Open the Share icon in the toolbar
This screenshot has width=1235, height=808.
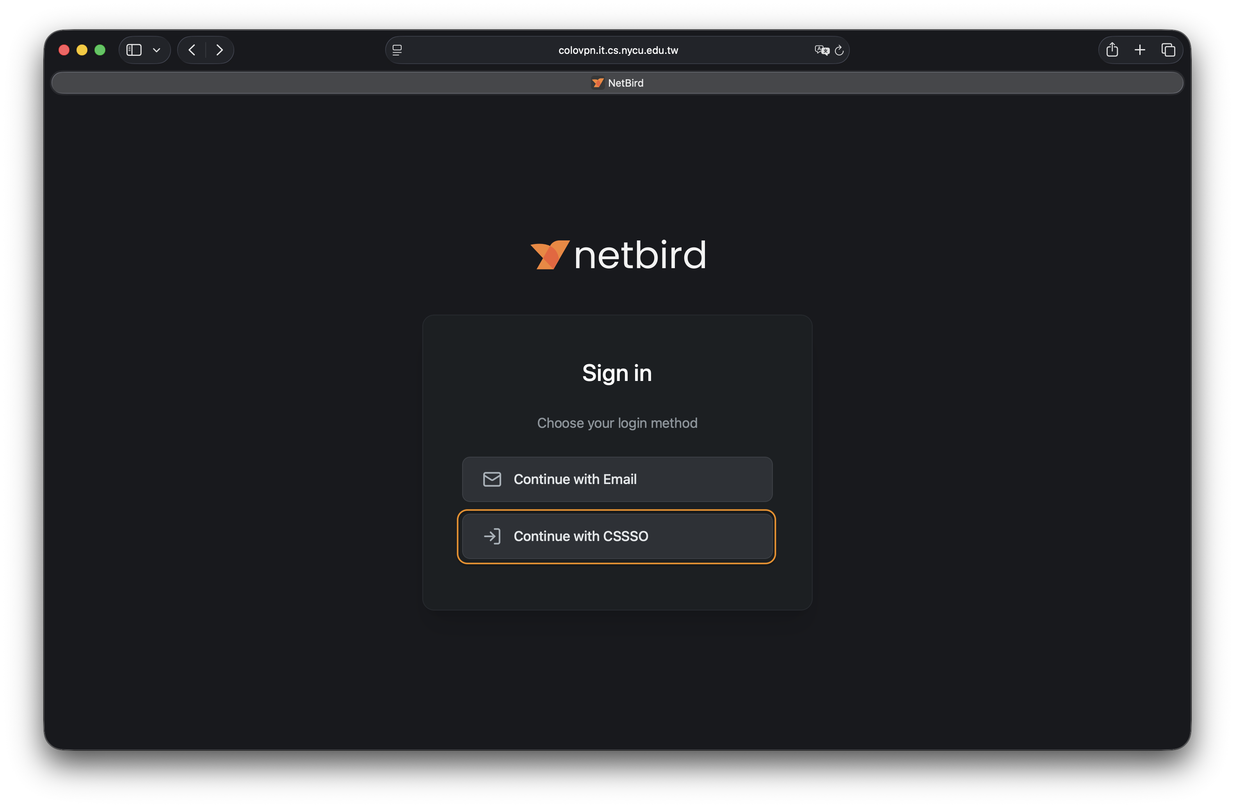pos(1112,50)
